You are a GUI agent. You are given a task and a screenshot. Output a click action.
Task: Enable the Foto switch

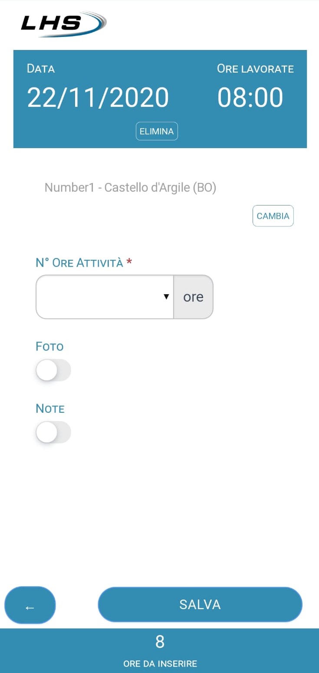pos(53,370)
